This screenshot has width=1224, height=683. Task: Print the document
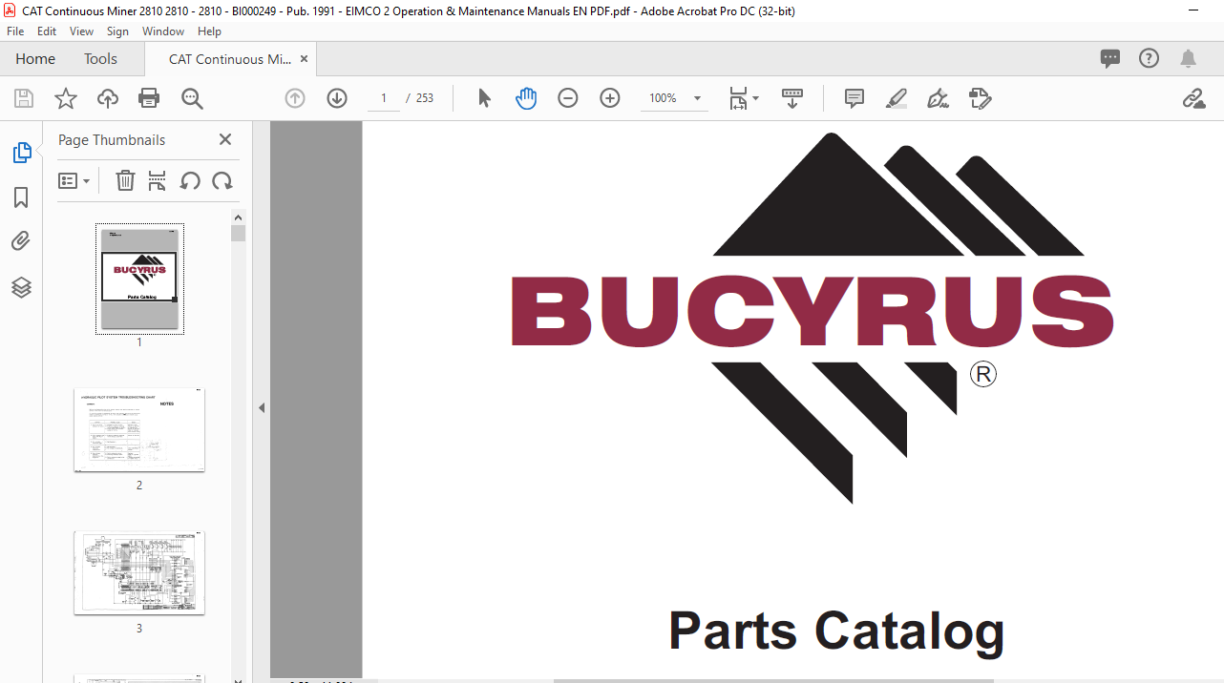click(x=149, y=98)
